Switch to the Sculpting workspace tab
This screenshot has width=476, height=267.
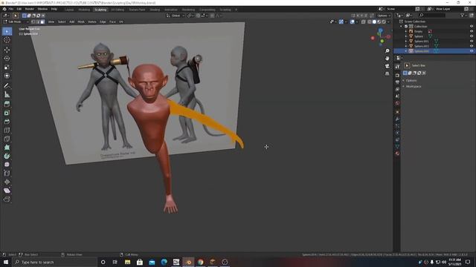(100, 10)
